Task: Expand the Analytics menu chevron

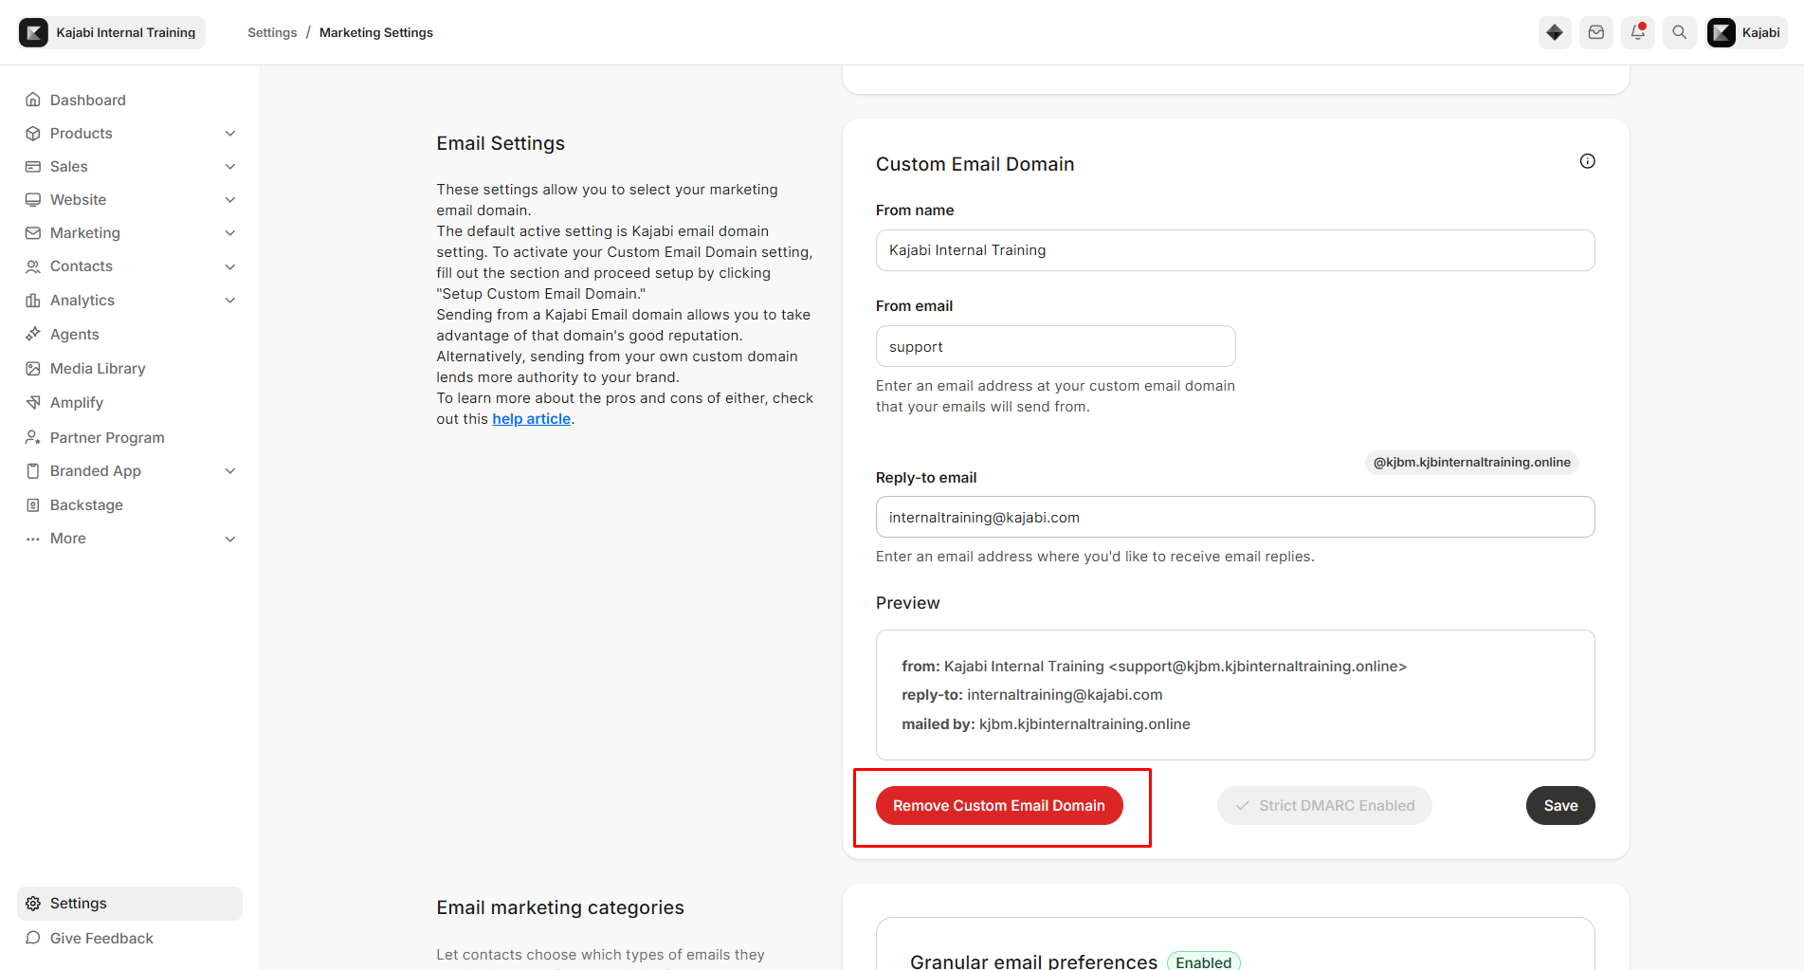Action: [x=230, y=301]
